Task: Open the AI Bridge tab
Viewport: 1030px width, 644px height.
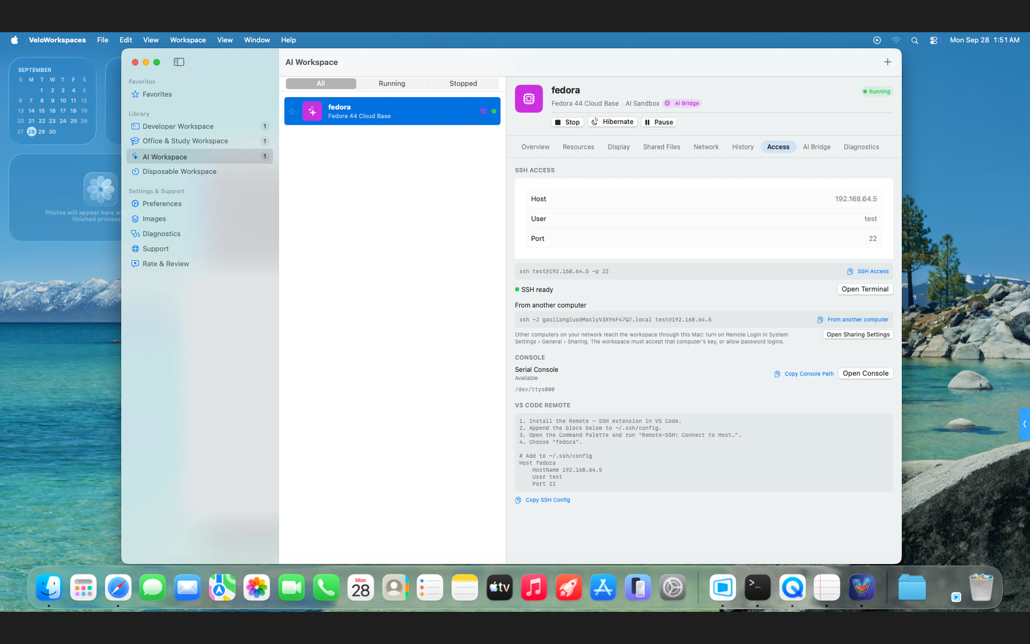Action: [816, 147]
